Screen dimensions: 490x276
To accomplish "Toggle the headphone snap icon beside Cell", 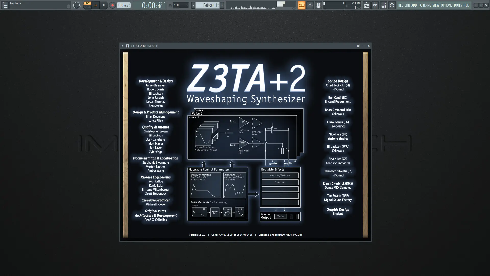I will coord(170,5).
